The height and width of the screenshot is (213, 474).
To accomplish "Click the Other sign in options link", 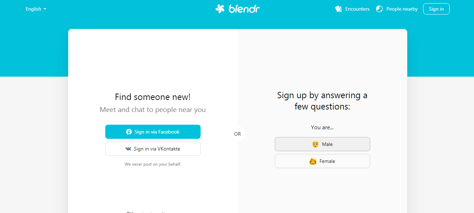I will click(x=153, y=212).
